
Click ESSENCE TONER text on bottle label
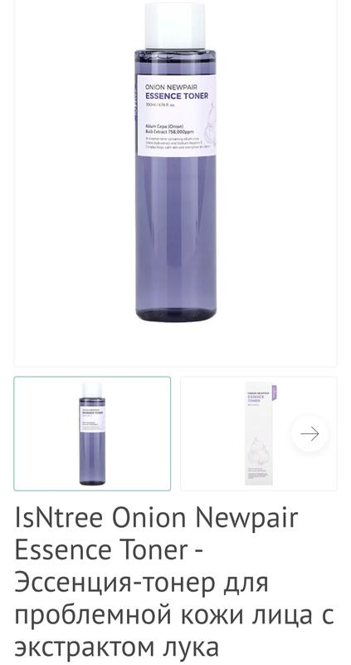pos(177,96)
